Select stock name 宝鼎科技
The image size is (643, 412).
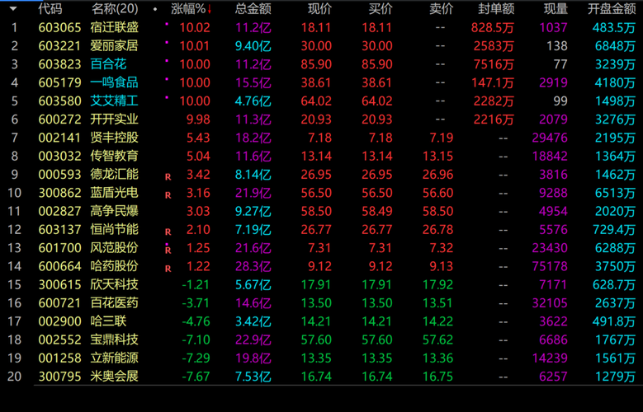[x=115, y=339]
